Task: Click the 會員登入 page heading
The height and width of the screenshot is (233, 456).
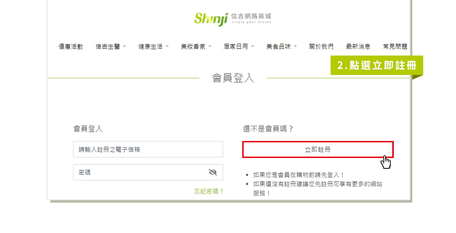Action: 233,78
